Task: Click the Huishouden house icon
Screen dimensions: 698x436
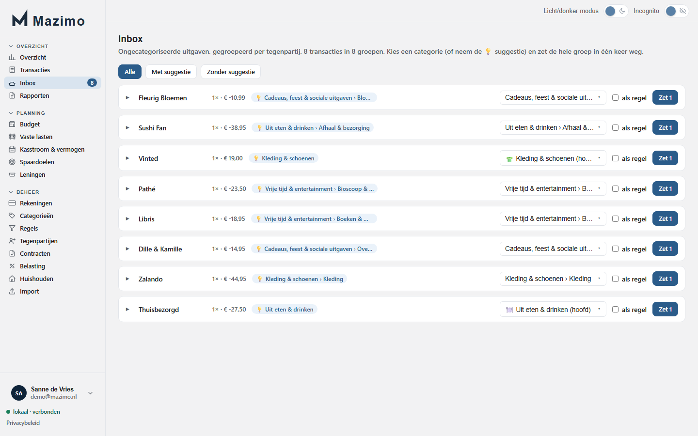Action: tap(12, 279)
